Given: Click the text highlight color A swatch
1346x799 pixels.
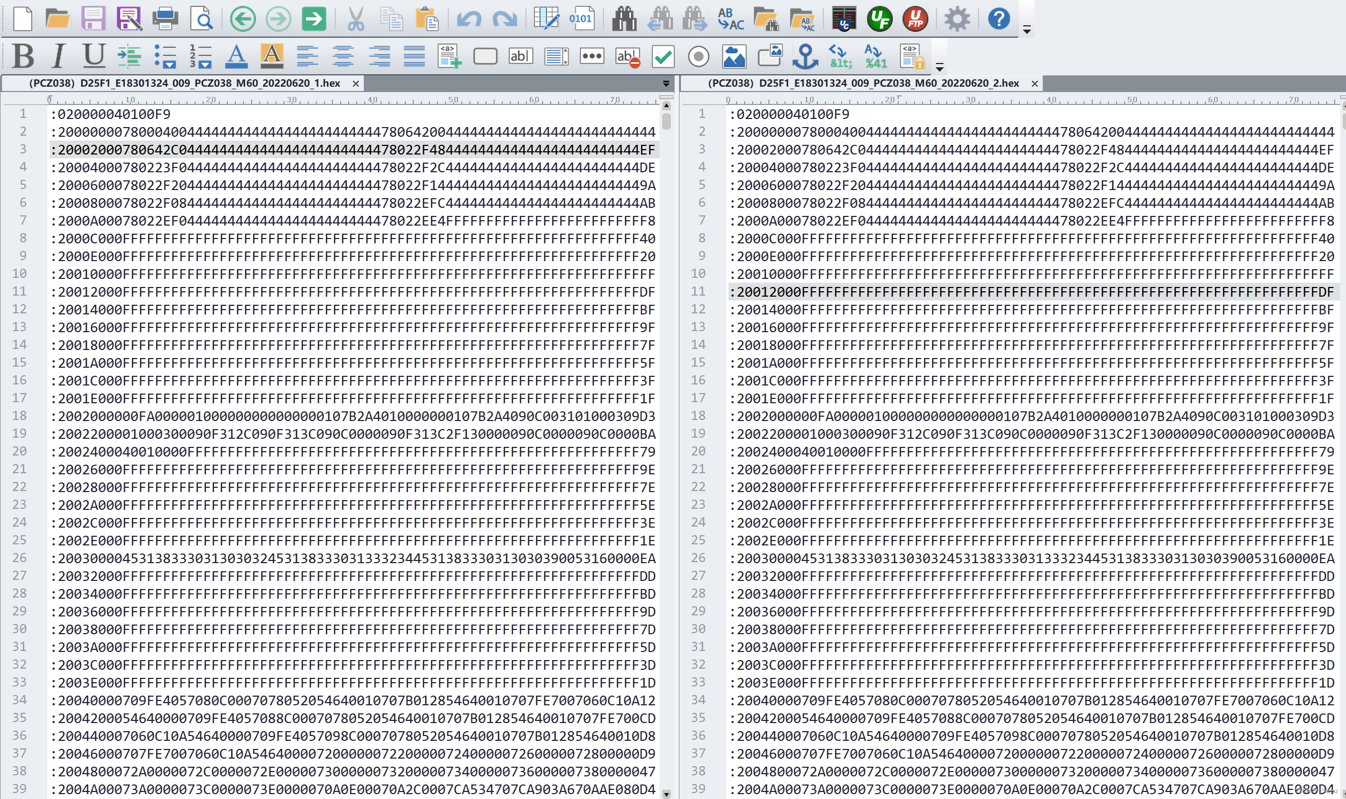Looking at the screenshot, I should tap(272, 56).
